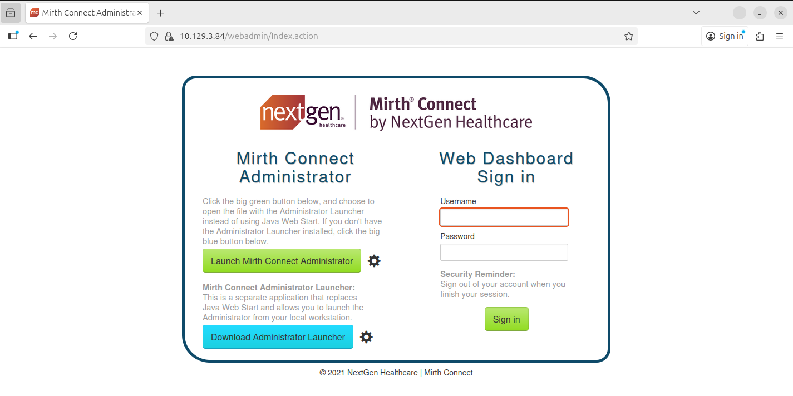The height and width of the screenshot is (396, 793).
Task: Minimize the browser window
Action: click(x=740, y=13)
